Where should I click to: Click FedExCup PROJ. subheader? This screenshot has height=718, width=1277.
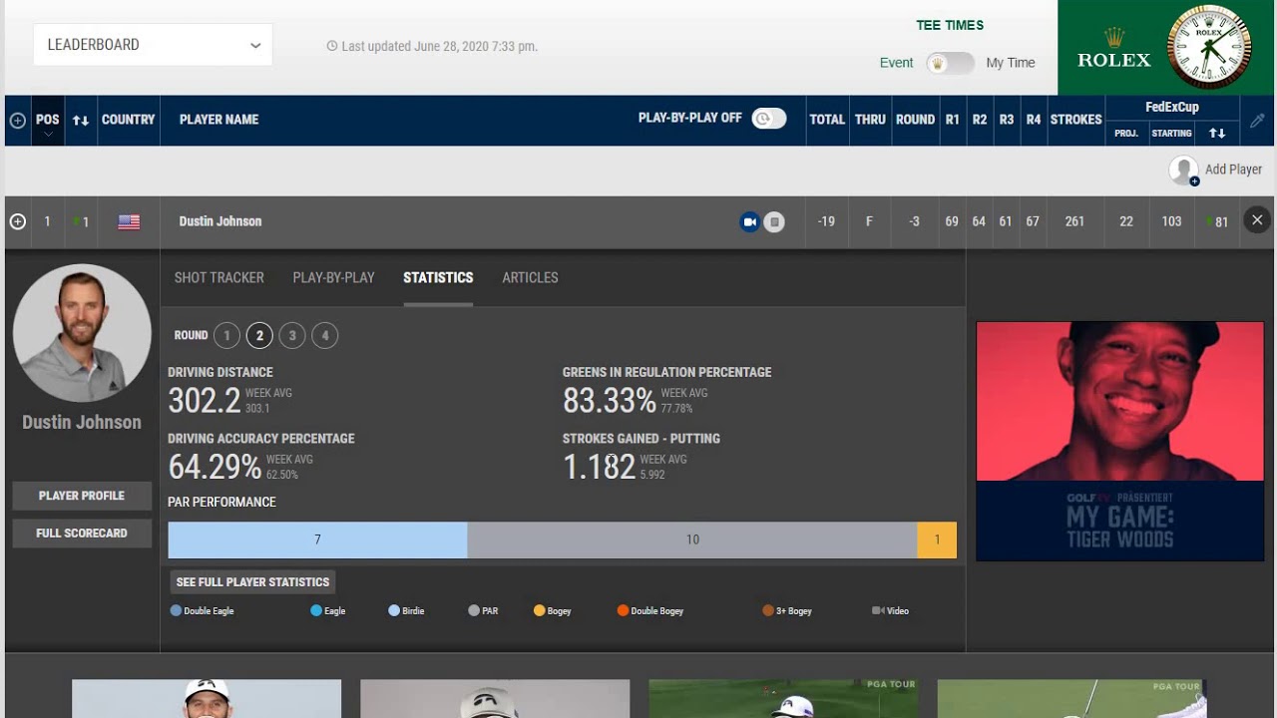[x=1126, y=134]
